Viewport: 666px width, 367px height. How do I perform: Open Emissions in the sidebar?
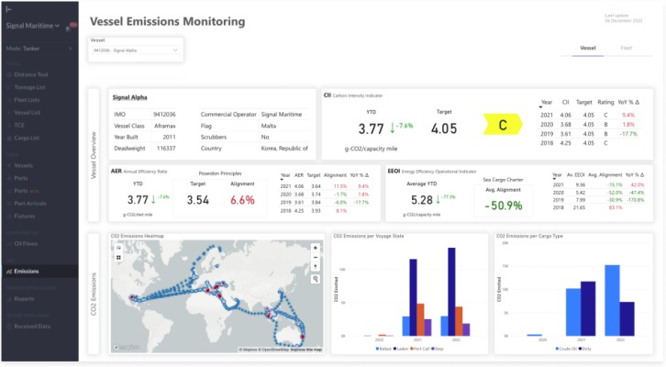coord(28,272)
